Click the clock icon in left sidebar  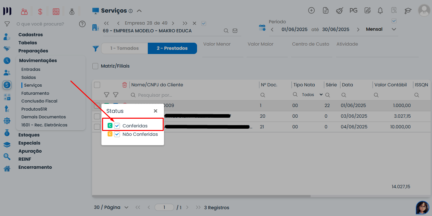(x=7, y=60)
